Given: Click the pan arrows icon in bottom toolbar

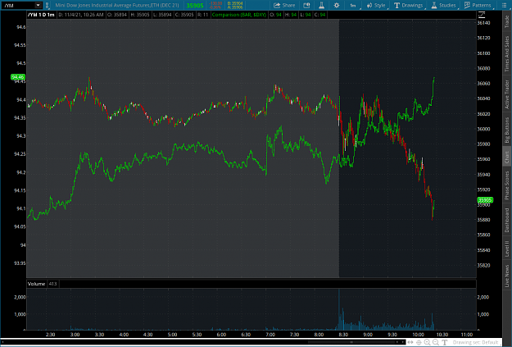Looking at the screenshot, I should pyautogui.click(x=410, y=342).
